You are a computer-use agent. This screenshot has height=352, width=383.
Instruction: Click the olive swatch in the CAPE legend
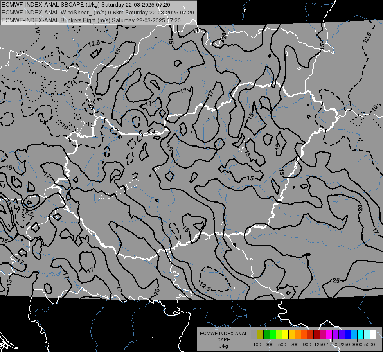[x=260, y=335]
